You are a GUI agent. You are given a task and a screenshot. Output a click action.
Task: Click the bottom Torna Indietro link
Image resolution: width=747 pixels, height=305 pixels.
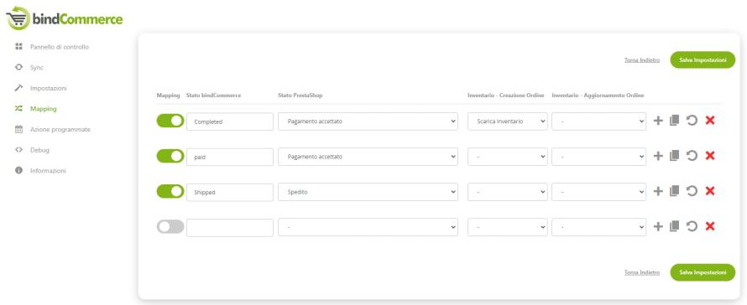click(x=642, y=272)
